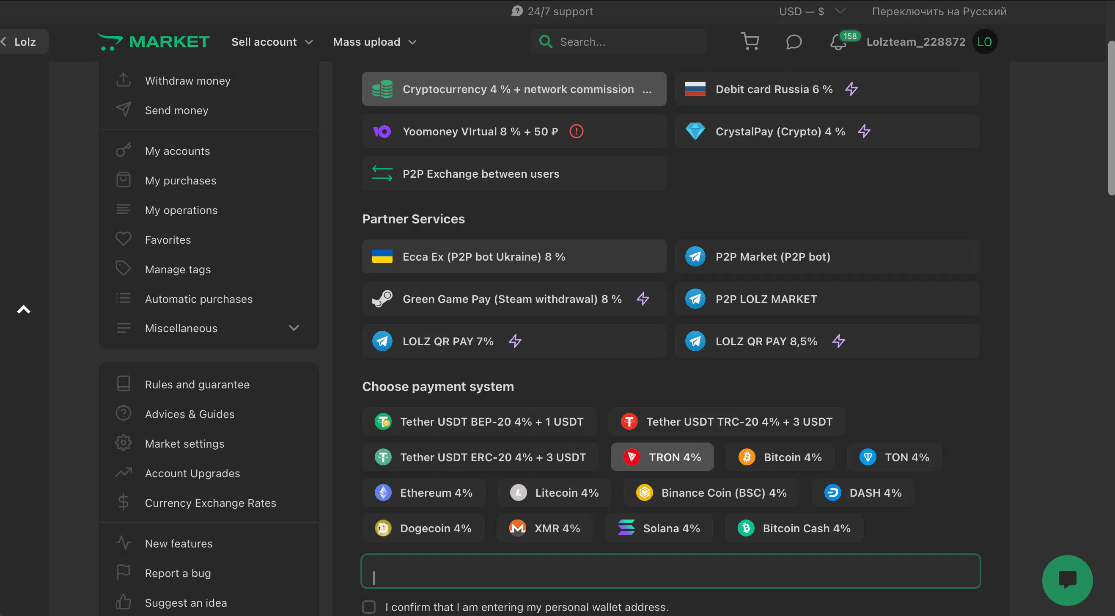This screenshot has height=616, width=1115.
Task: Click the Send money paper plane icon
Action: click(x=124, y=110)
